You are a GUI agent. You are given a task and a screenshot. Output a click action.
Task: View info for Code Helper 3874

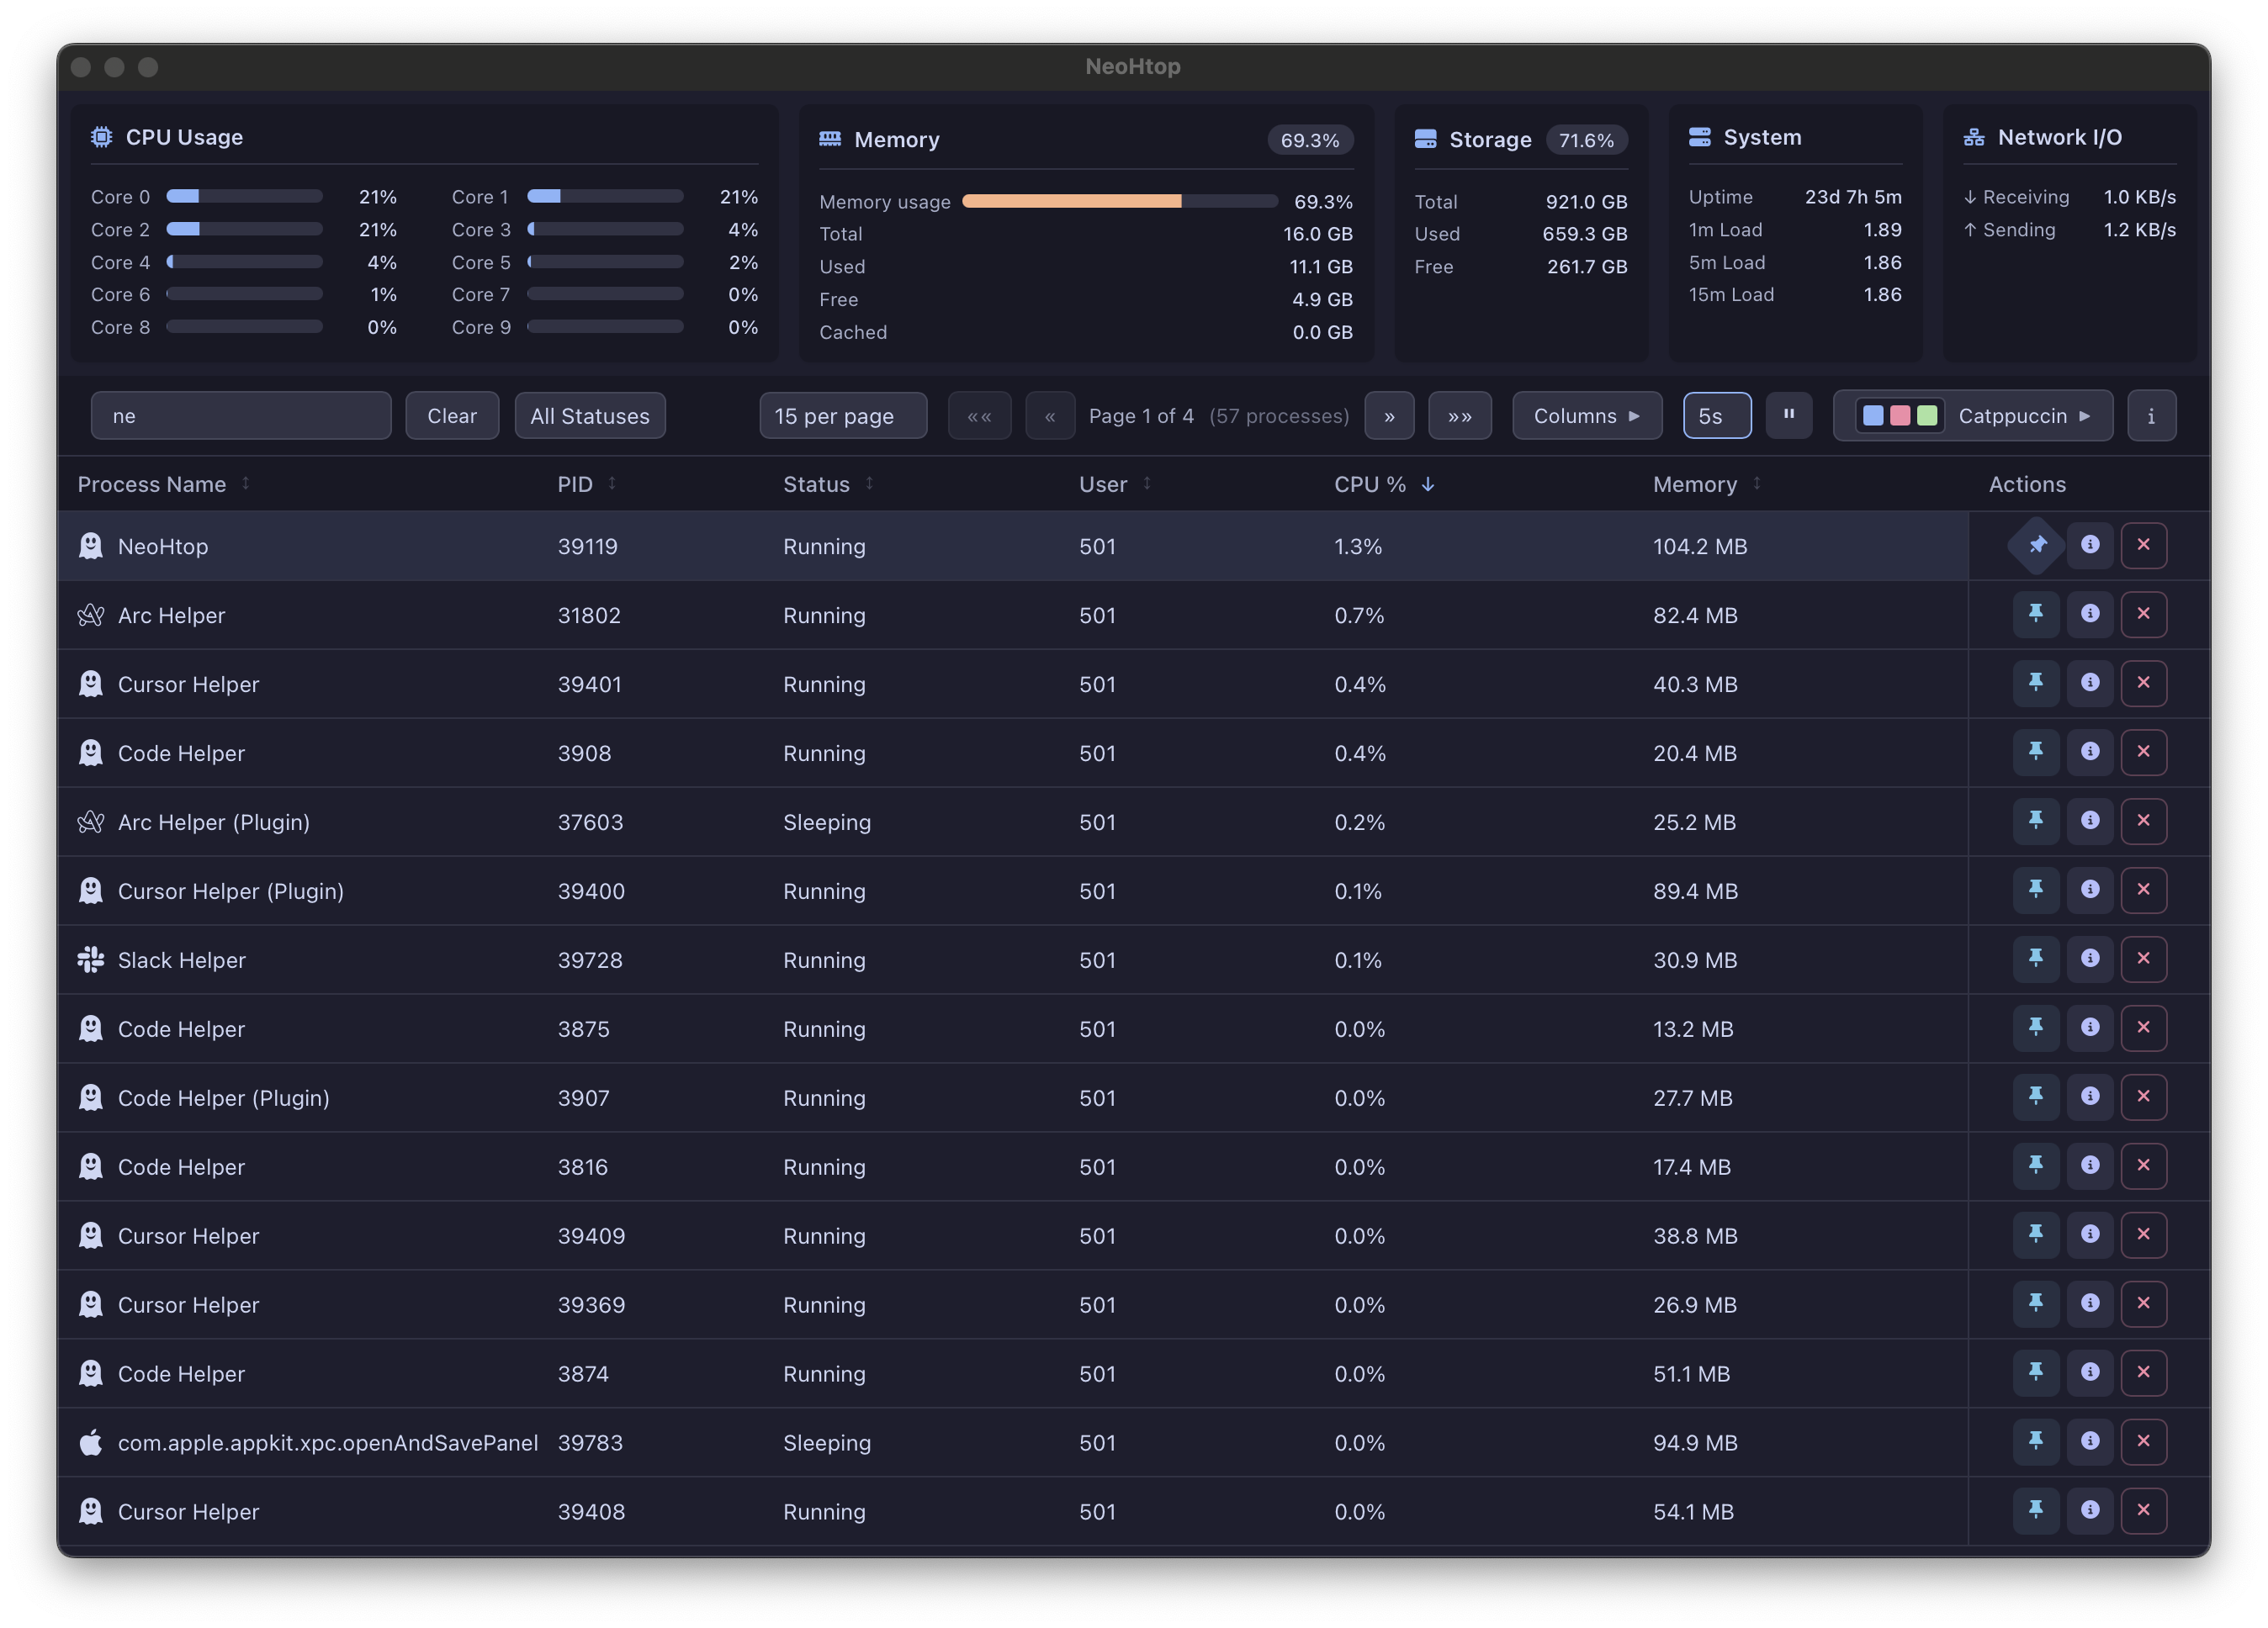(x=2090, y=1373)
